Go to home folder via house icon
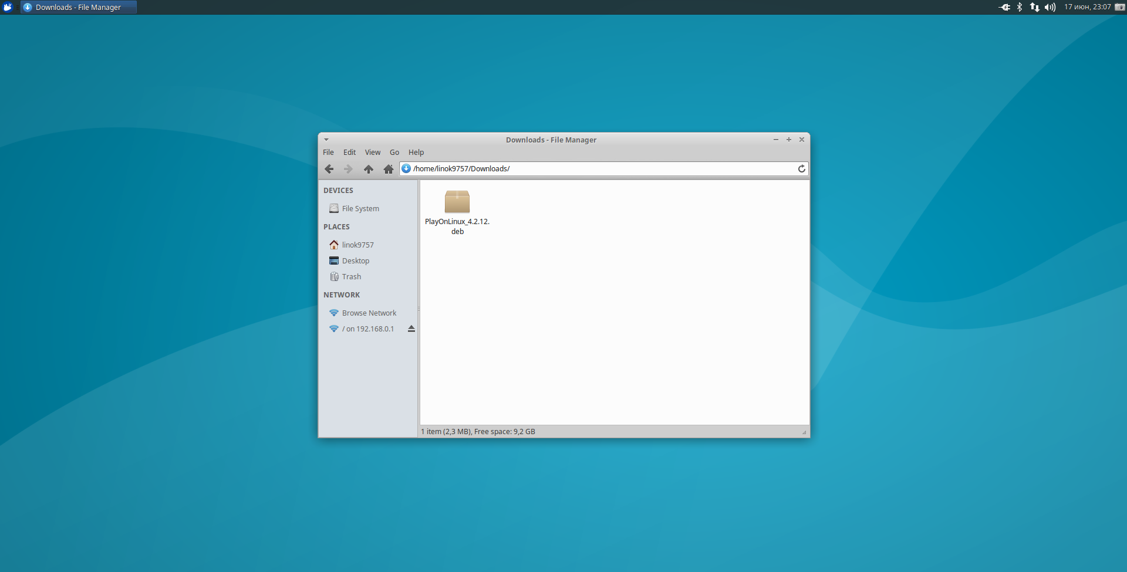The image size is (1127, 572). (389, 169)
